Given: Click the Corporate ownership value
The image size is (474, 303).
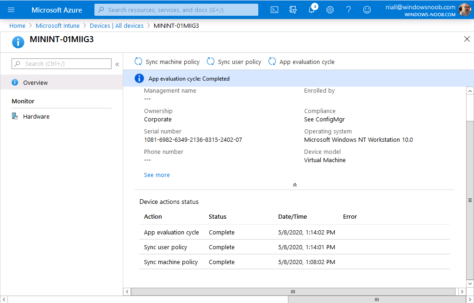Looking at the screenshot, I should click(158, 119).
